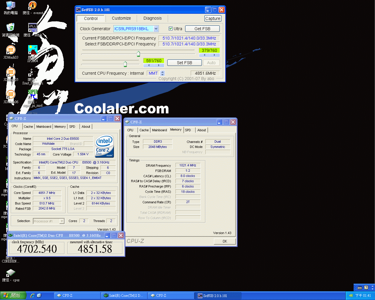375x300 pixels.
Task: Open the SPD tab in CPU-Z Memory window
Action: [x=188, y=130]
